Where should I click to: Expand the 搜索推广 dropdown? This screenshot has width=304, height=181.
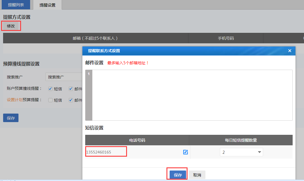[63, 77]
